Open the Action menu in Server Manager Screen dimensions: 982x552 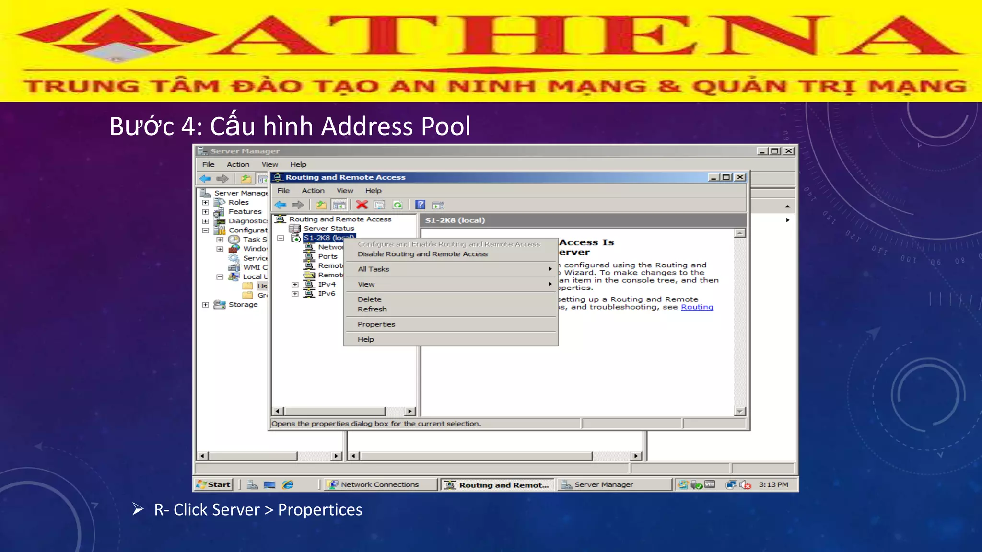[x=238, y=164]
